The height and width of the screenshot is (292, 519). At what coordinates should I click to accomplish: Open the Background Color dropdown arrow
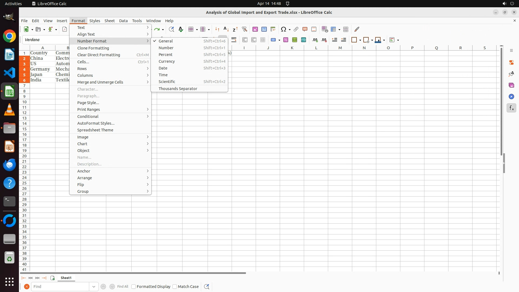tap(384, 40)
